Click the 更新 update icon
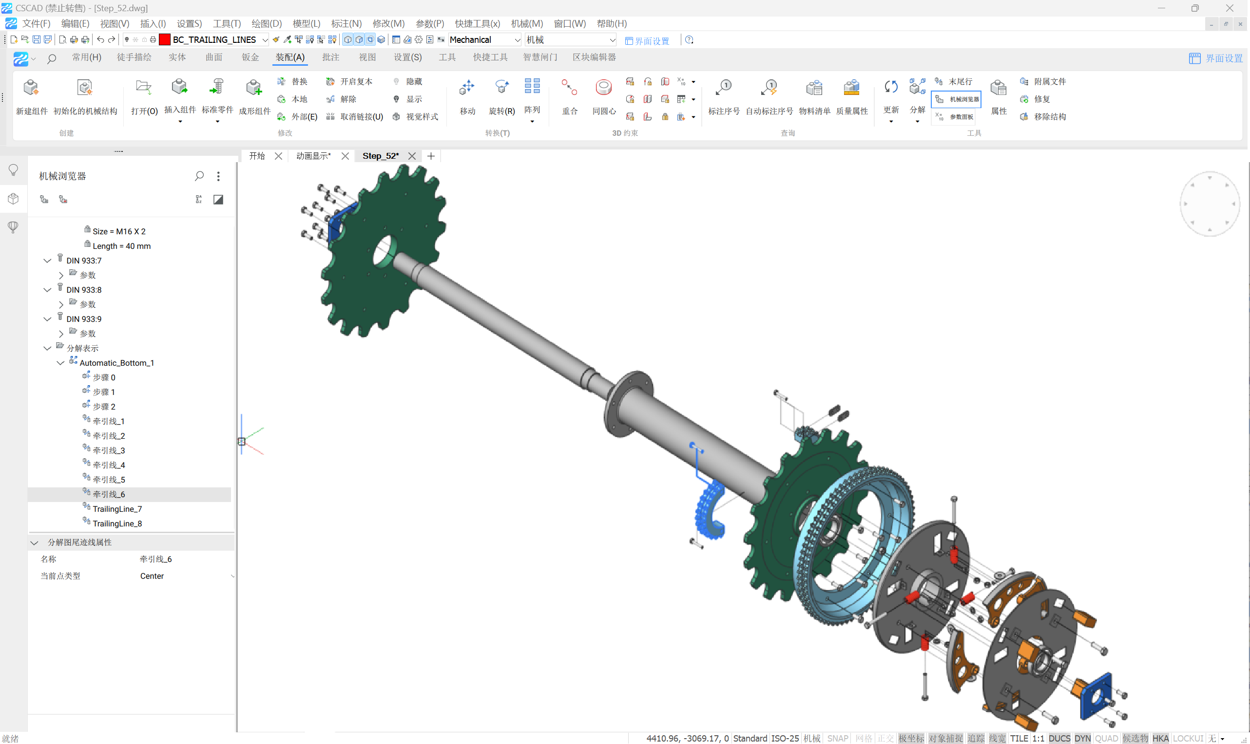This screenshot has width=1250, height=744. coord(891,87)
